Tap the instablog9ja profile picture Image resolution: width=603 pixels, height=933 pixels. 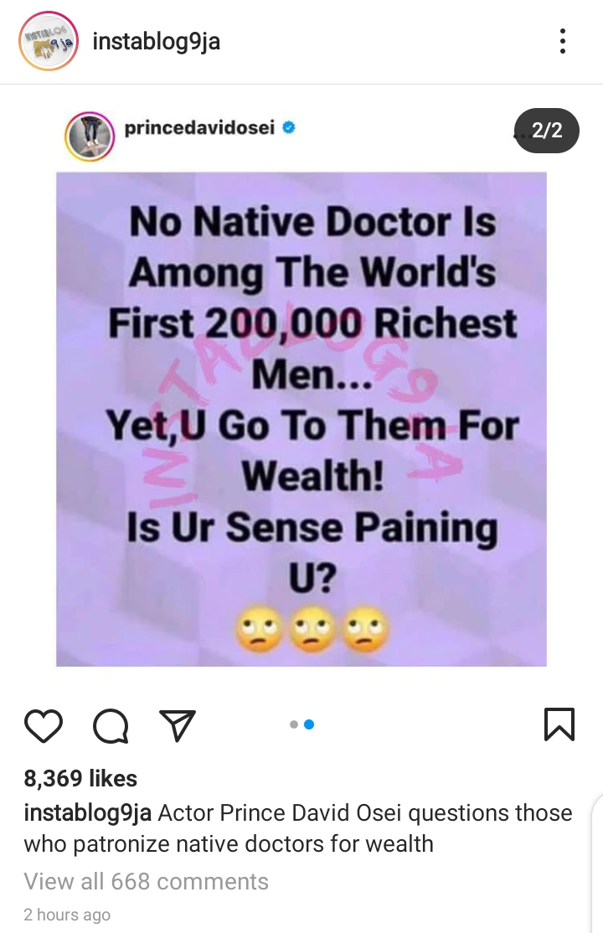pos(49,41)
